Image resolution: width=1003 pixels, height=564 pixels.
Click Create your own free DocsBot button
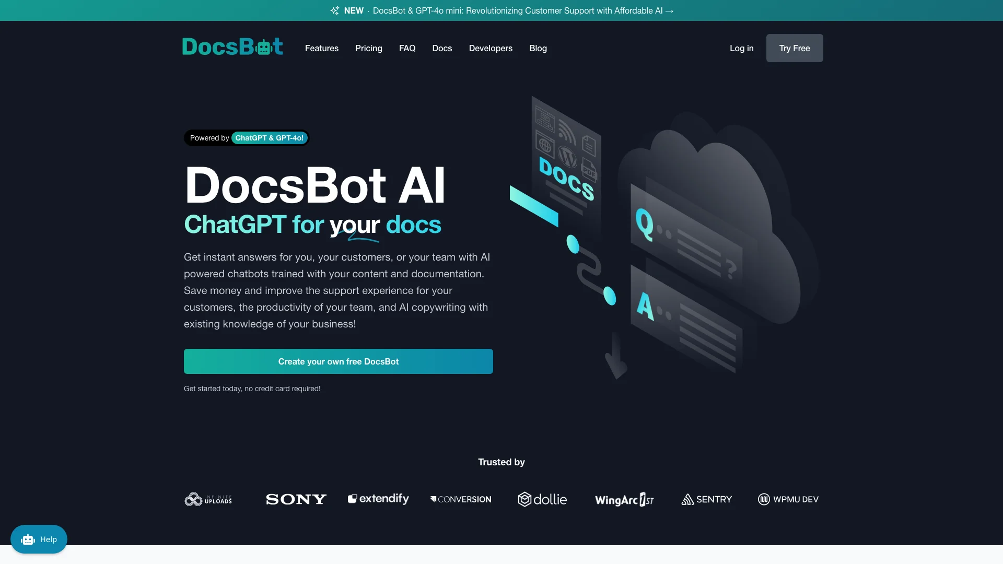click(338, 361)
